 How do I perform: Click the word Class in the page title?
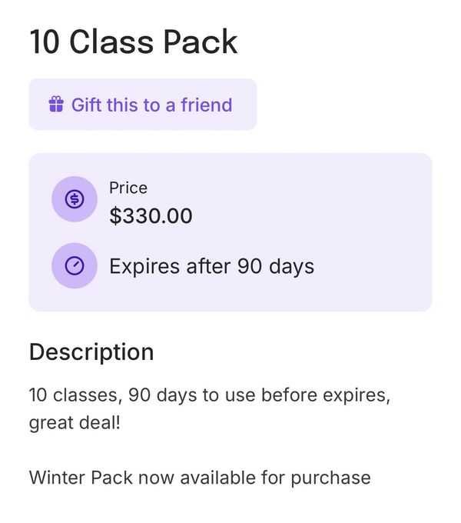pyautogui.click(x=114, y=42)
